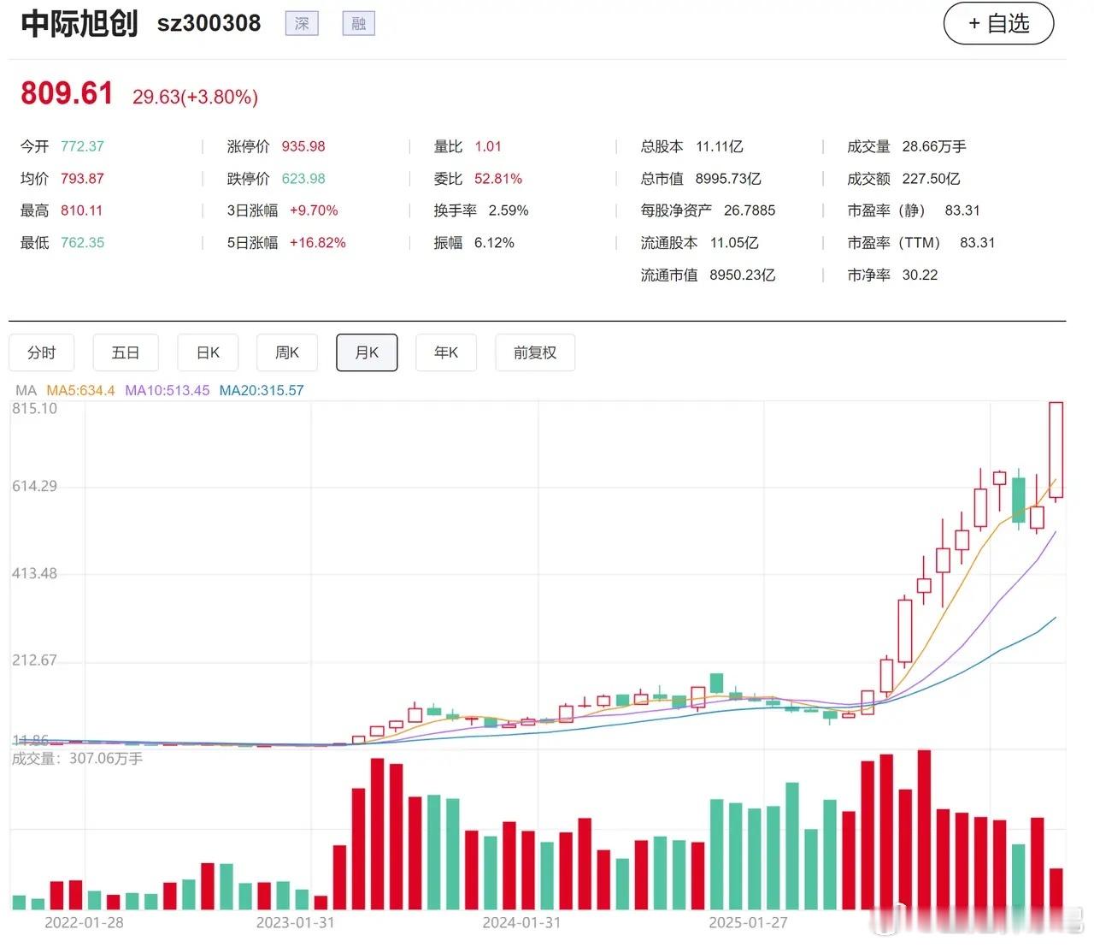Switch to 五日 chart tab

click(126, 352)
